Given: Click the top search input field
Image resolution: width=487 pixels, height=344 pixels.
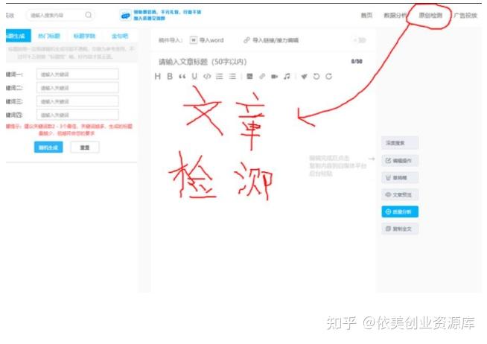Looking at the screenshot, I should click(x=60, y=15).
